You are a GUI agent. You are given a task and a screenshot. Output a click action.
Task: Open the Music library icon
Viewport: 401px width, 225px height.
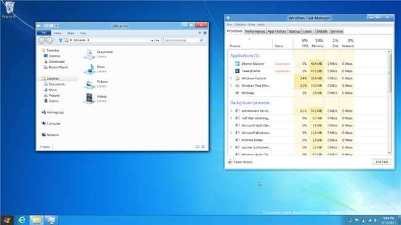pos(89,69)
